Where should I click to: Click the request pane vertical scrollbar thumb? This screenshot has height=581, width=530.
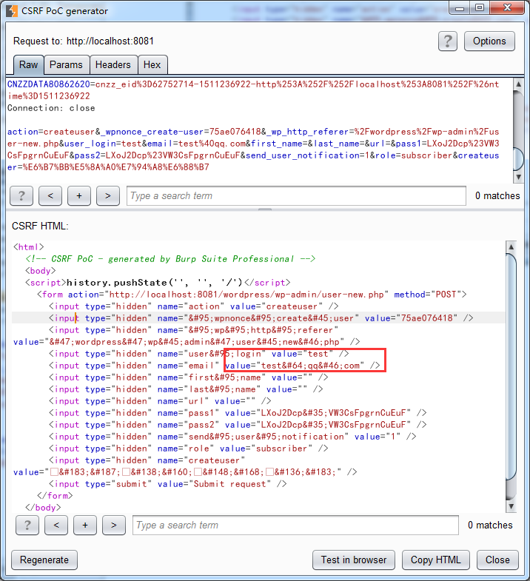(x=518, y=159)
